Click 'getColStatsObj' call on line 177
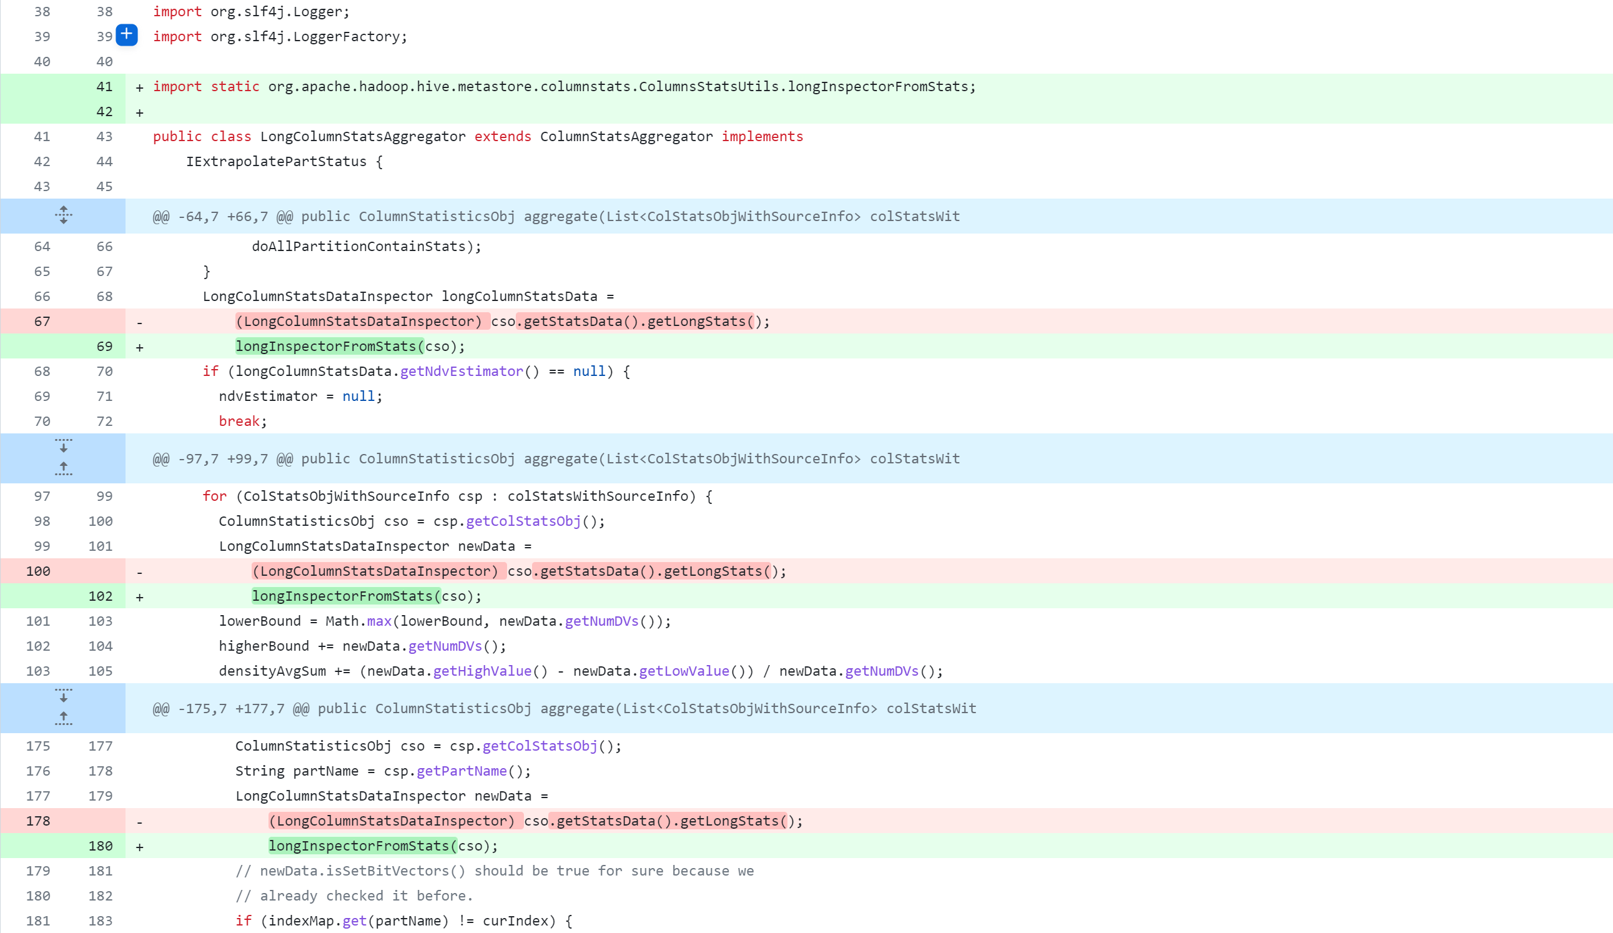1613x933 pixels. click(x=540, y=746)
